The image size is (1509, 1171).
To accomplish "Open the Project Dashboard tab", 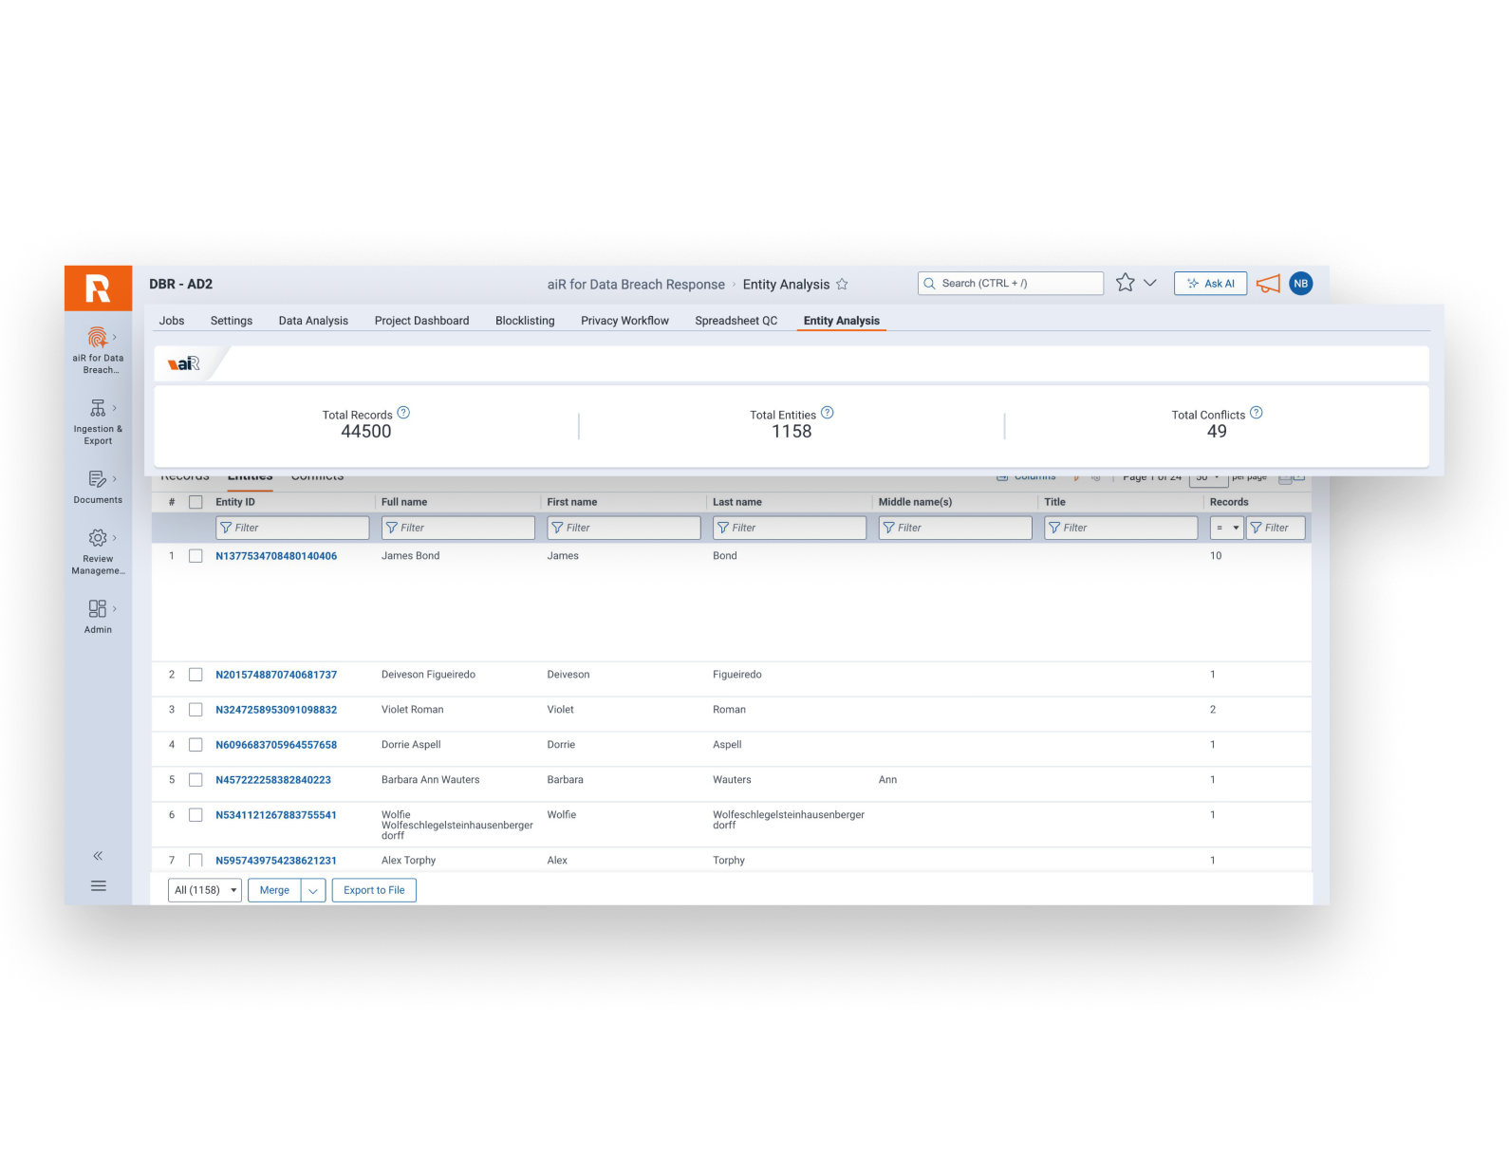I will tap(421, 321).
